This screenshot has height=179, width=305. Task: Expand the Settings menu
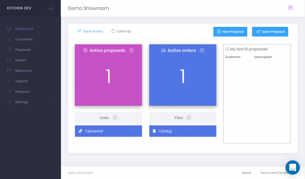[x=22, y=102]
